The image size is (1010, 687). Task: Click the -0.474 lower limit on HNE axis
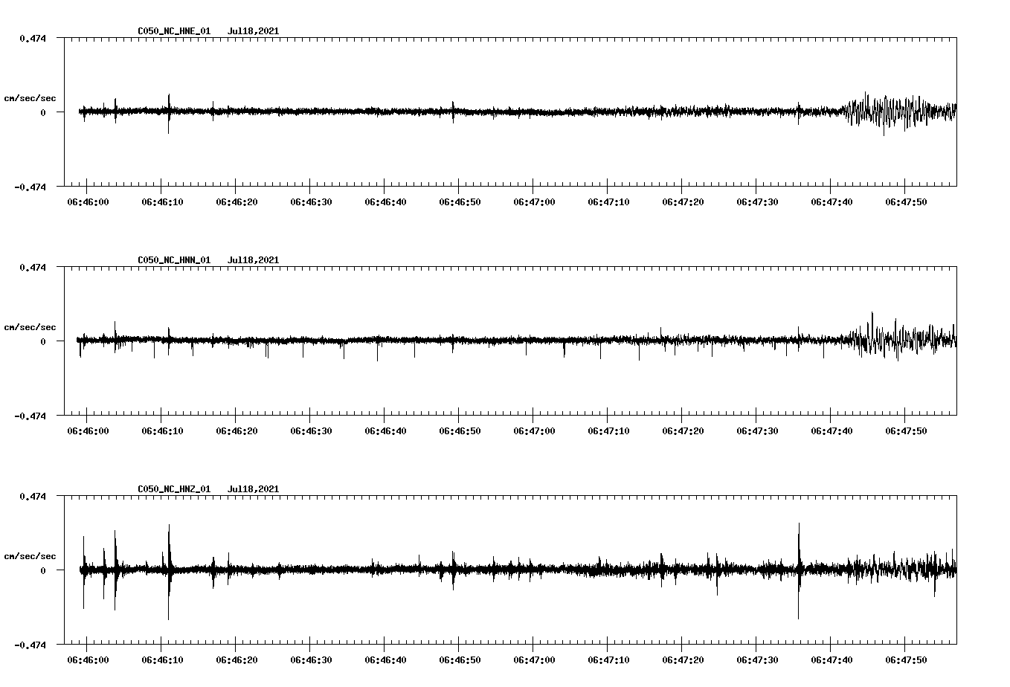coord(30,187)
